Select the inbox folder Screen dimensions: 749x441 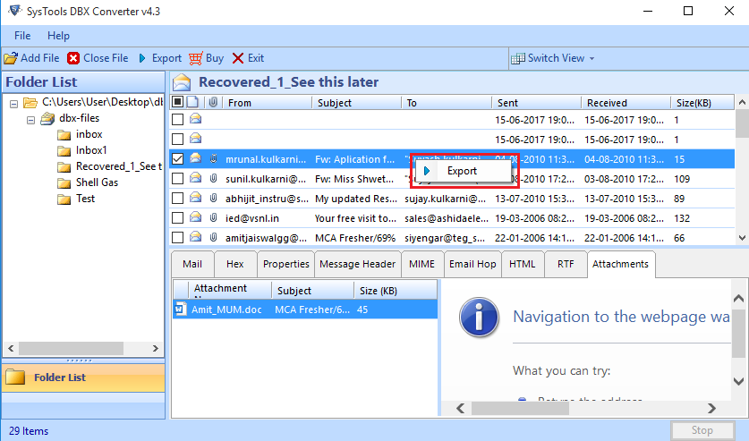(89, 134)
